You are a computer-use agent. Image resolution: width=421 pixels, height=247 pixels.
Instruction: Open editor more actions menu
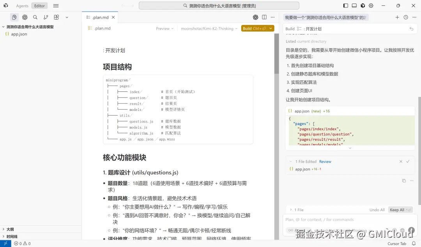[273, 17]
